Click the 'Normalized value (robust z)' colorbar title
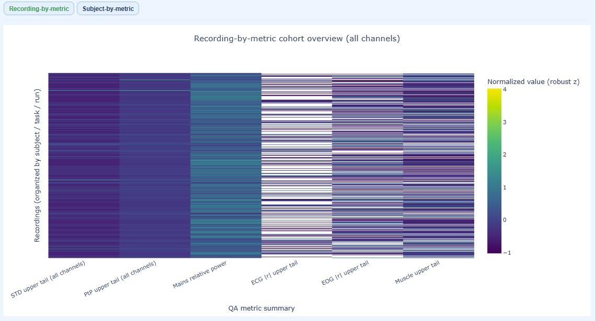The width and height of the screenshot is (596, 321). coord(533,81)
